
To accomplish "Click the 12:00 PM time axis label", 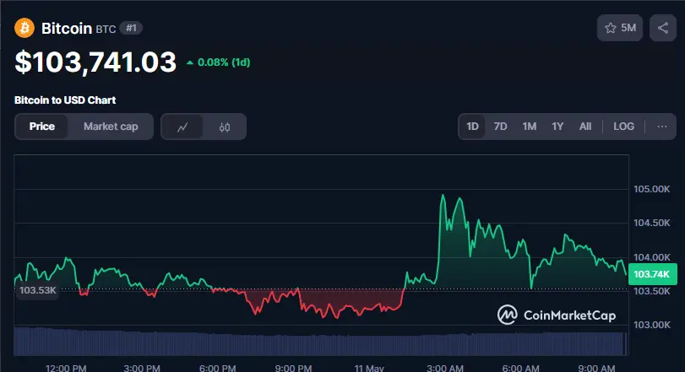I will click(66, 368).
